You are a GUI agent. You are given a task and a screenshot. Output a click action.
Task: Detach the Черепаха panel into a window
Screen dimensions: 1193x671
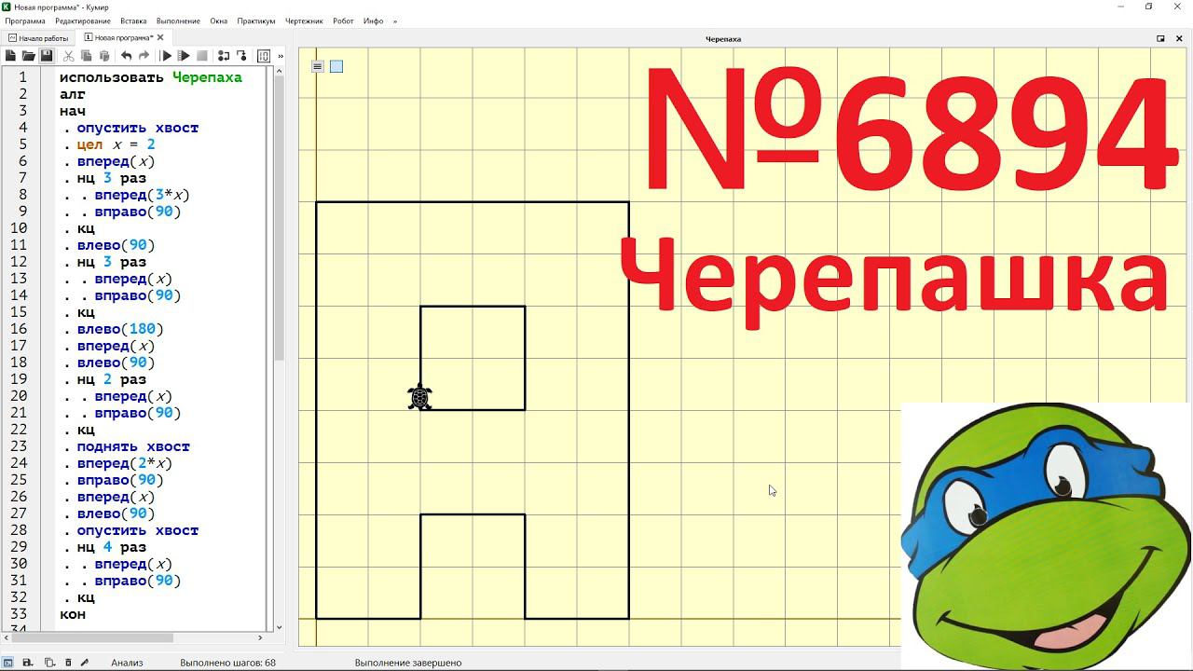(x=1160, y=38)
